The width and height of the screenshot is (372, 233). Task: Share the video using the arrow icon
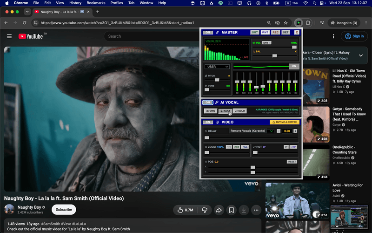click(219, 210)
